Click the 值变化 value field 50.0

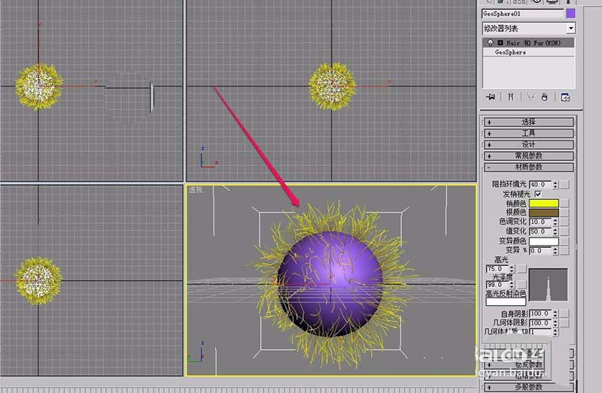(540, 231)
